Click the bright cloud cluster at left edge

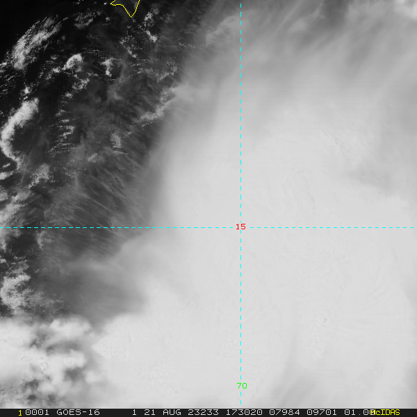pyautogui.click(x=17, y=125)
